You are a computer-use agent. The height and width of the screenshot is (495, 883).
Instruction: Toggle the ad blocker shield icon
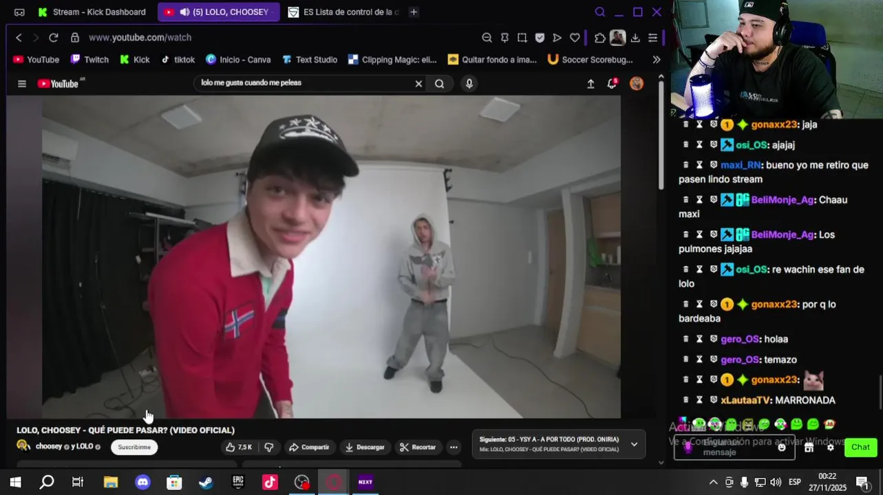coord(540,38)
